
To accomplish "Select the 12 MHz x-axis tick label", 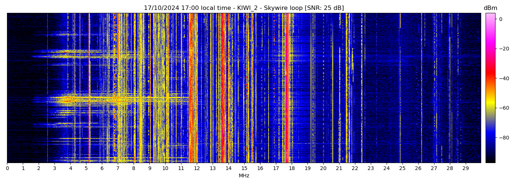I will click(x=197, y=169).
